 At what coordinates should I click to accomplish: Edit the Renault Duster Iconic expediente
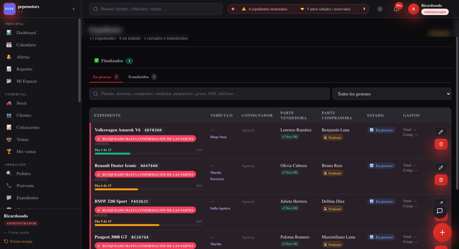click(441, 168)
